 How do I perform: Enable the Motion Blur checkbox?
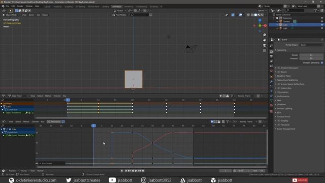(279, 88)
